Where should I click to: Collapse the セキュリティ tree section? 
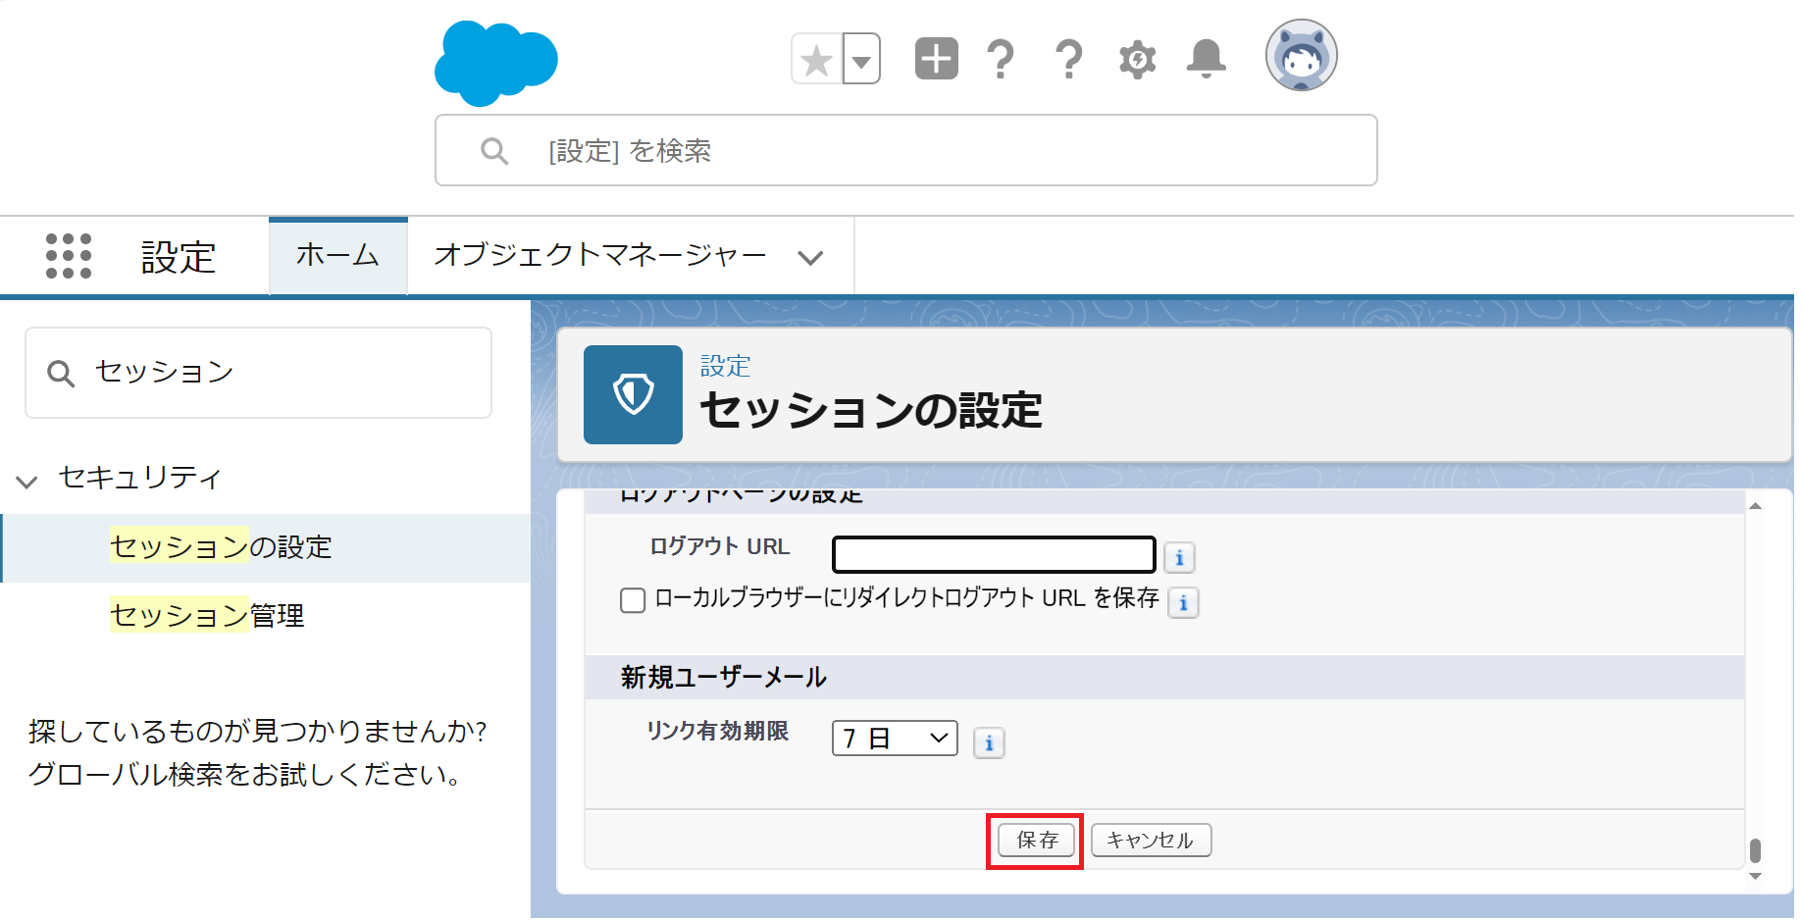tap(26, 482)
